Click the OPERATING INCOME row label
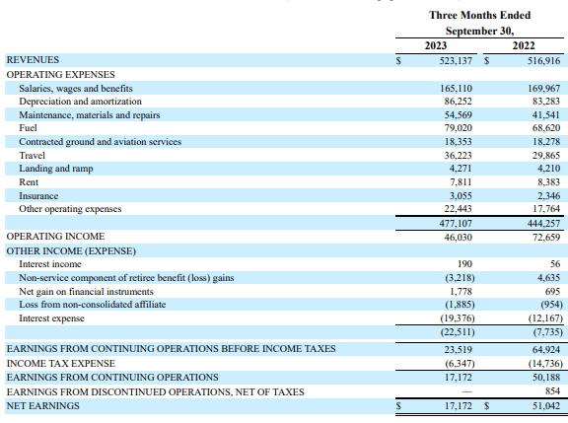Viewport: 568px width, 423px height. click(x=55, y=237)
